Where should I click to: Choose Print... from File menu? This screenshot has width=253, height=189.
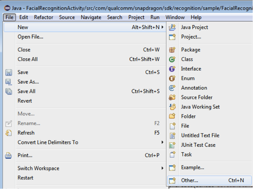click(85, 155)
